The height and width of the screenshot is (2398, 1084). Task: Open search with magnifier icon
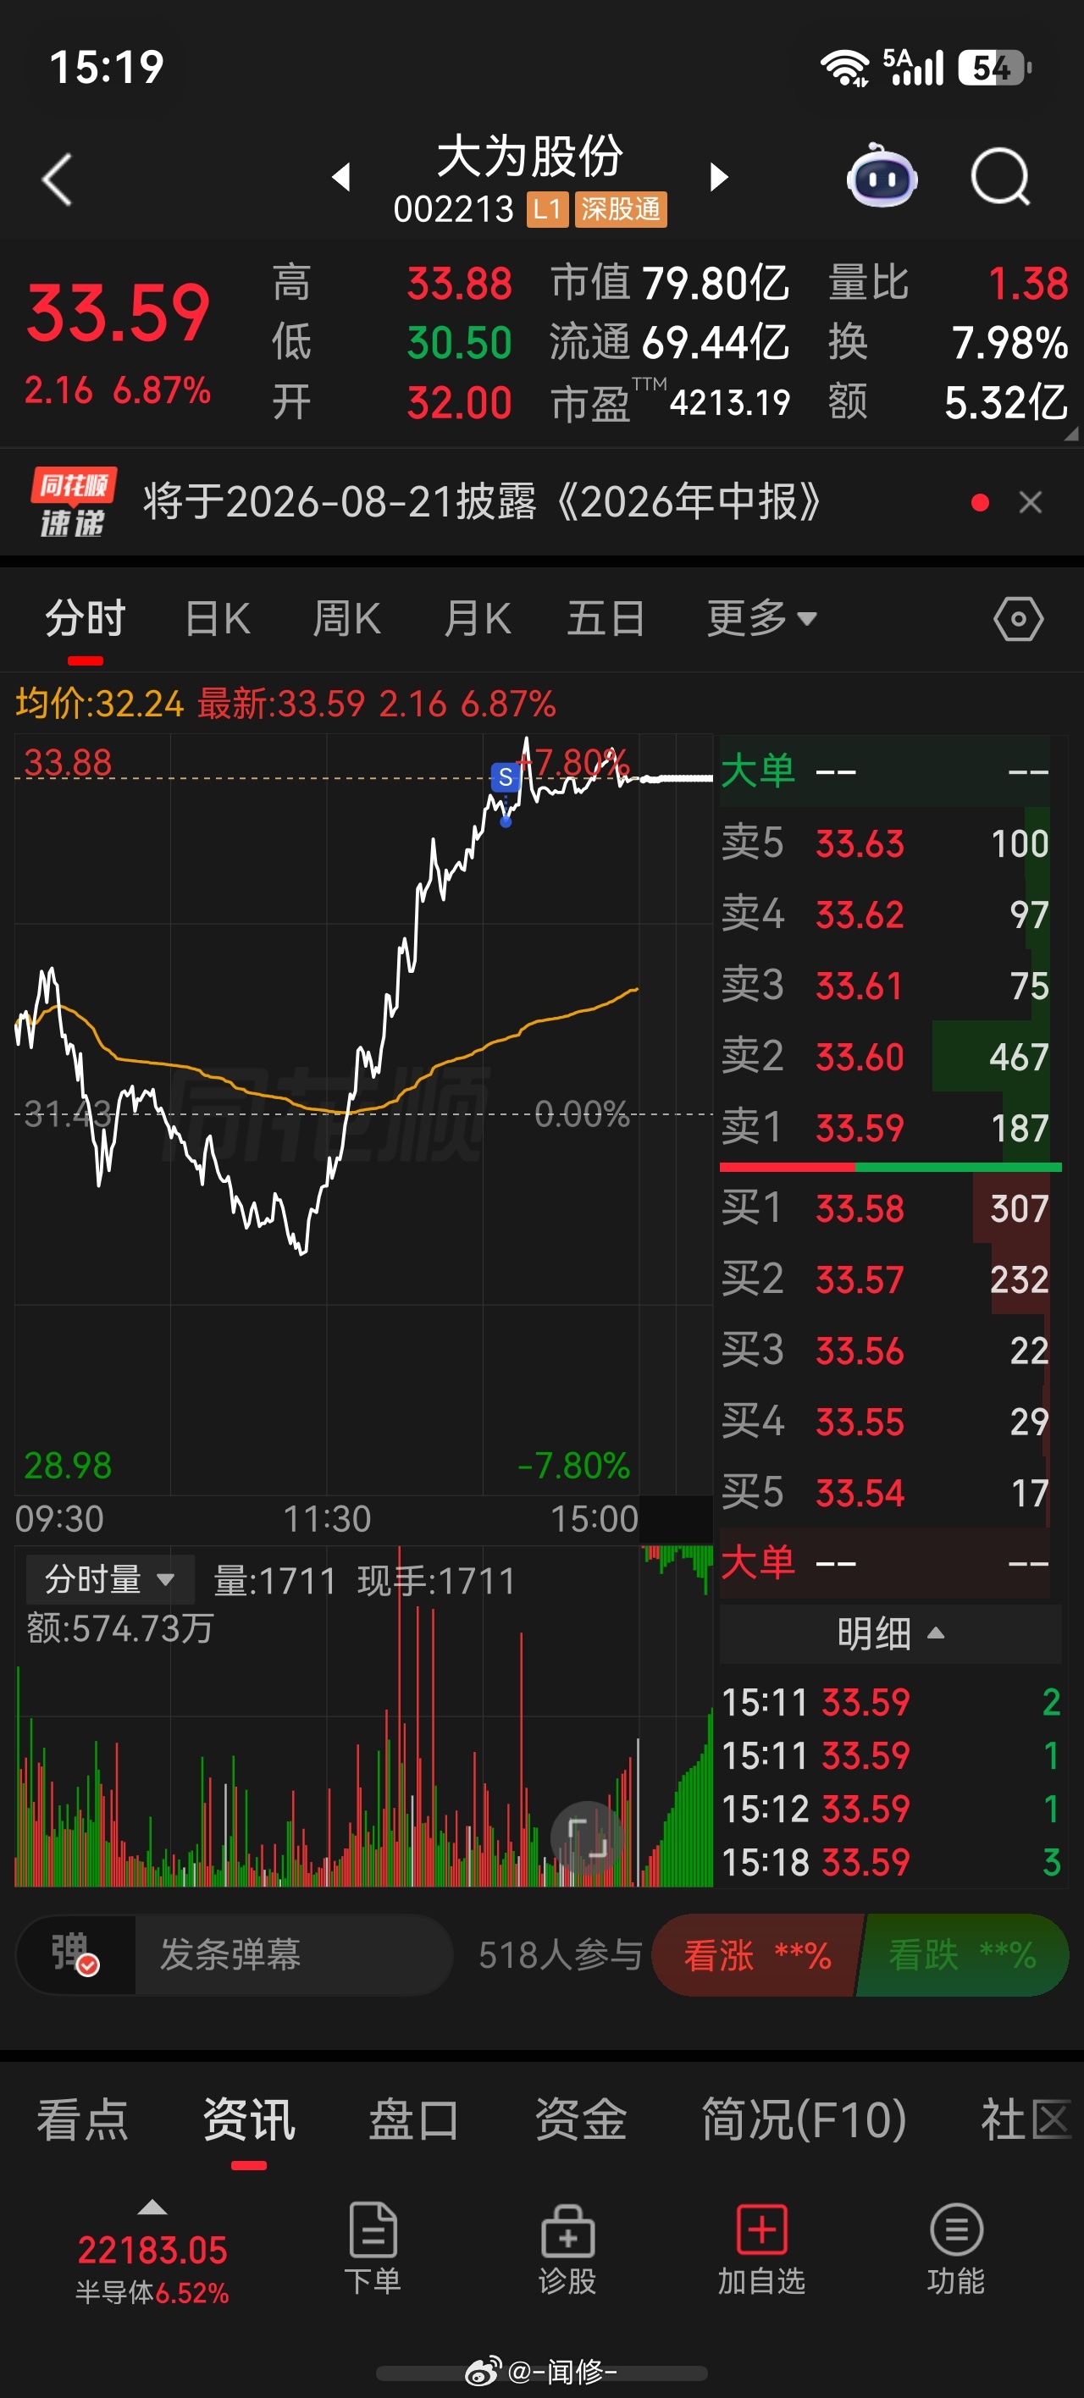coord(1001,177)
